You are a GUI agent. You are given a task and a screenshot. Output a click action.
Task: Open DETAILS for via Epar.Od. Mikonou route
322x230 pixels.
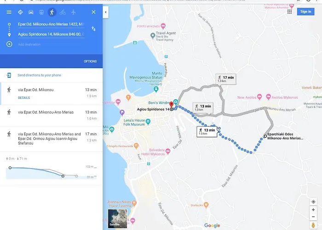[24, 98]
